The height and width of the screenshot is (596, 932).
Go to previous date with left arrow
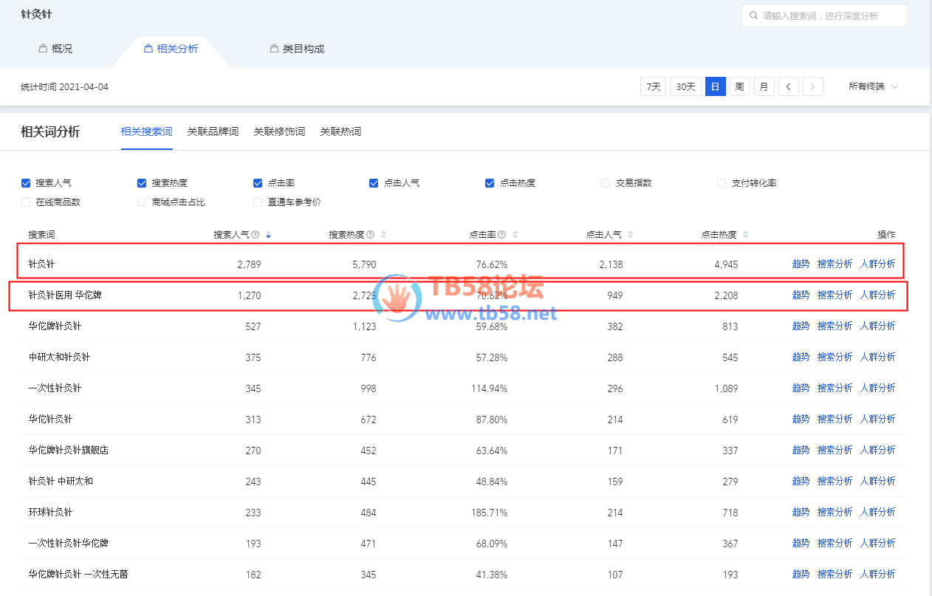tap(788, 86)
